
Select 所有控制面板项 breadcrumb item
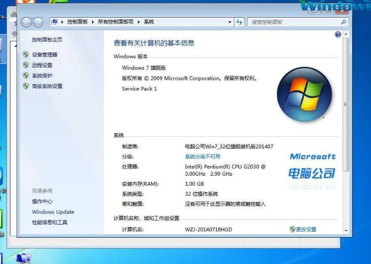[x=116, y=22]
